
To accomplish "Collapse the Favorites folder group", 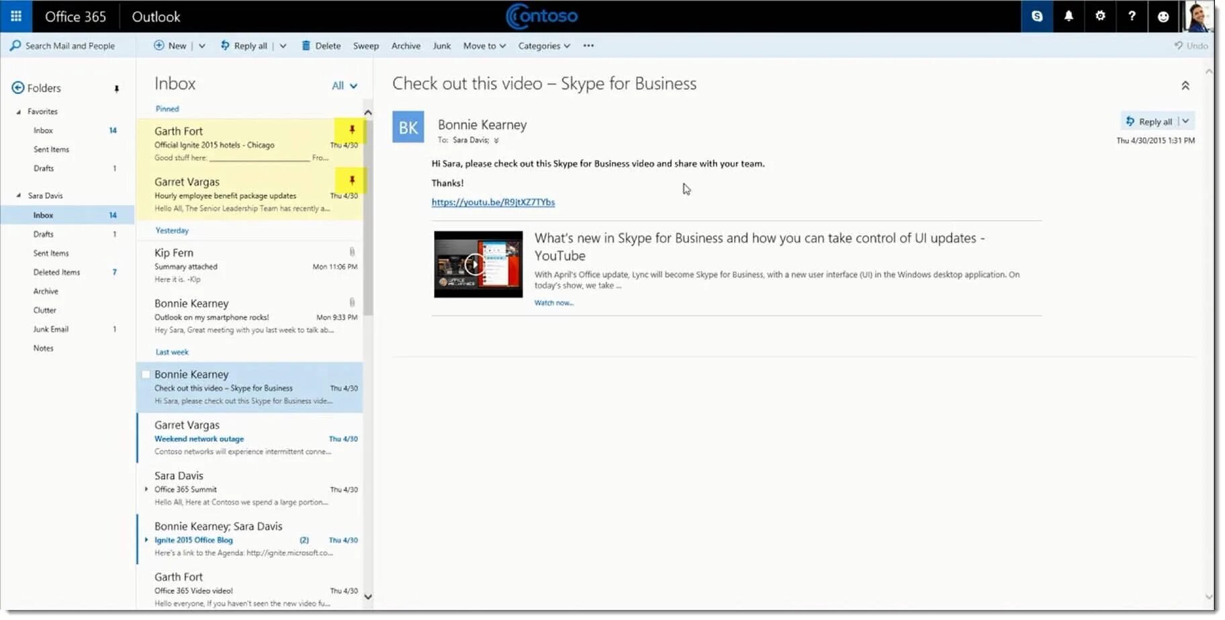I will pos(18,112).
